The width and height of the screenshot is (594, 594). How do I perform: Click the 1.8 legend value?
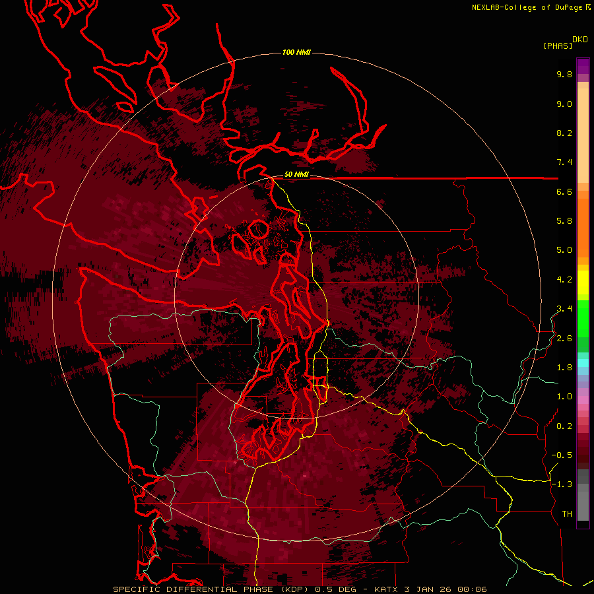point(564,368)
